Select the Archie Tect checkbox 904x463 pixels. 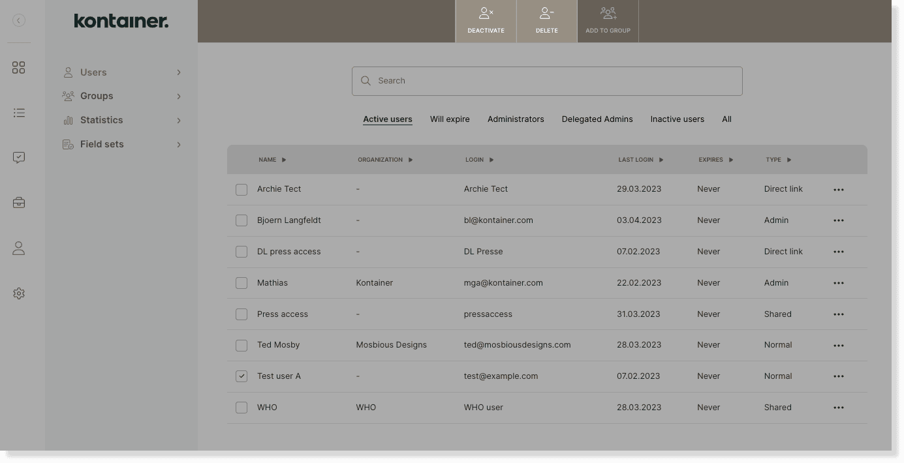tap(242, 189)
